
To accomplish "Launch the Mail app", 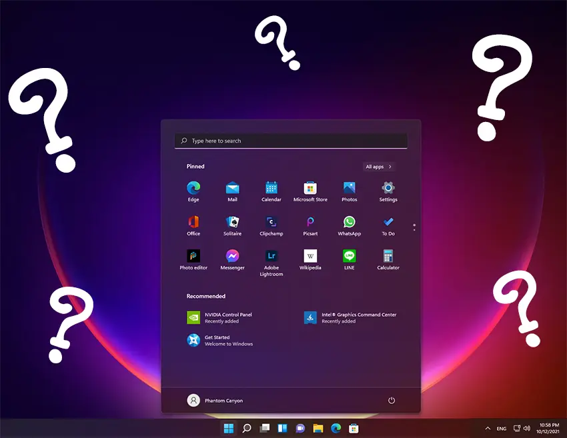I will [x=232, y=188].
